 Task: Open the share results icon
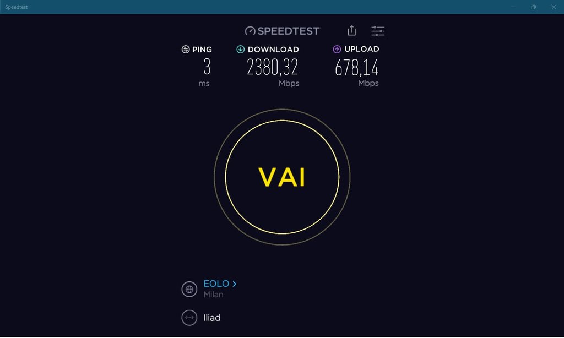click(352, 31)
